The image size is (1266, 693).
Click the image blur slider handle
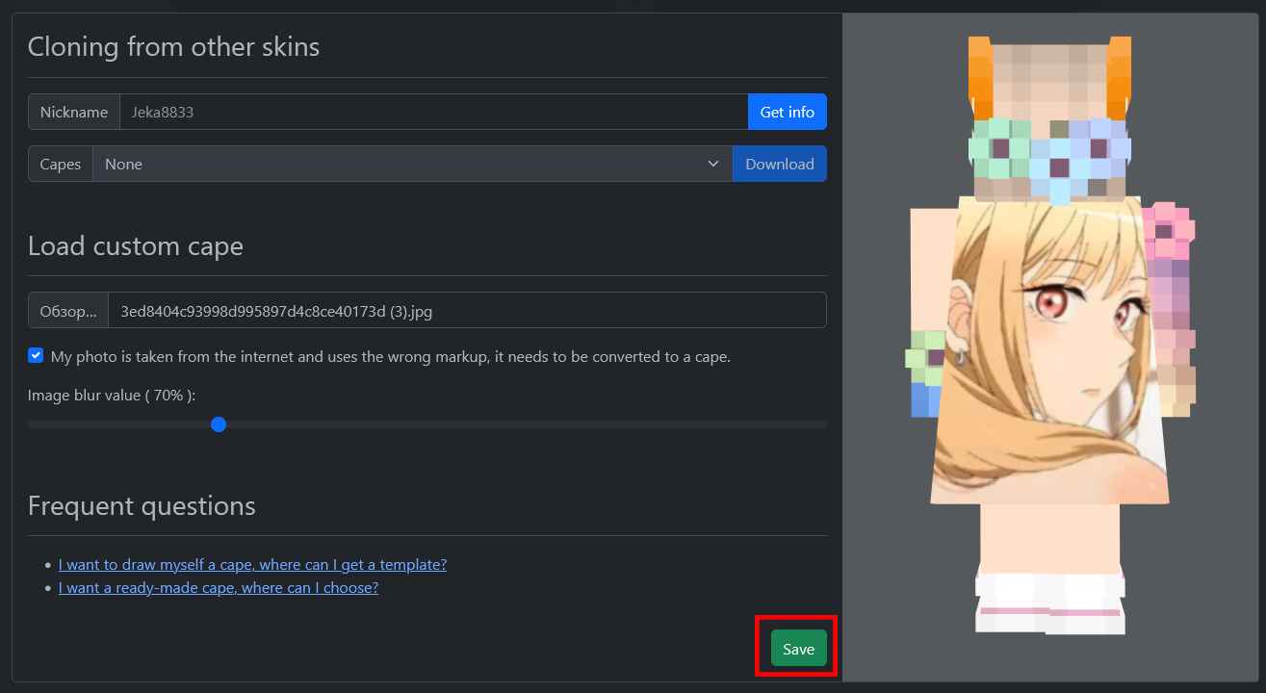(219, 424)
